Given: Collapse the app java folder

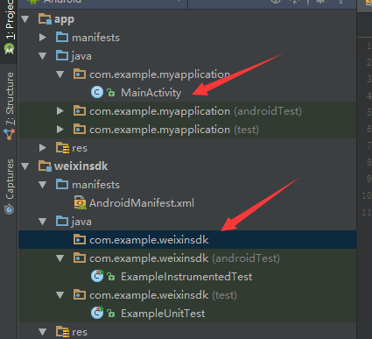Looking at the screenshot, I should click(x=43, y=56).
